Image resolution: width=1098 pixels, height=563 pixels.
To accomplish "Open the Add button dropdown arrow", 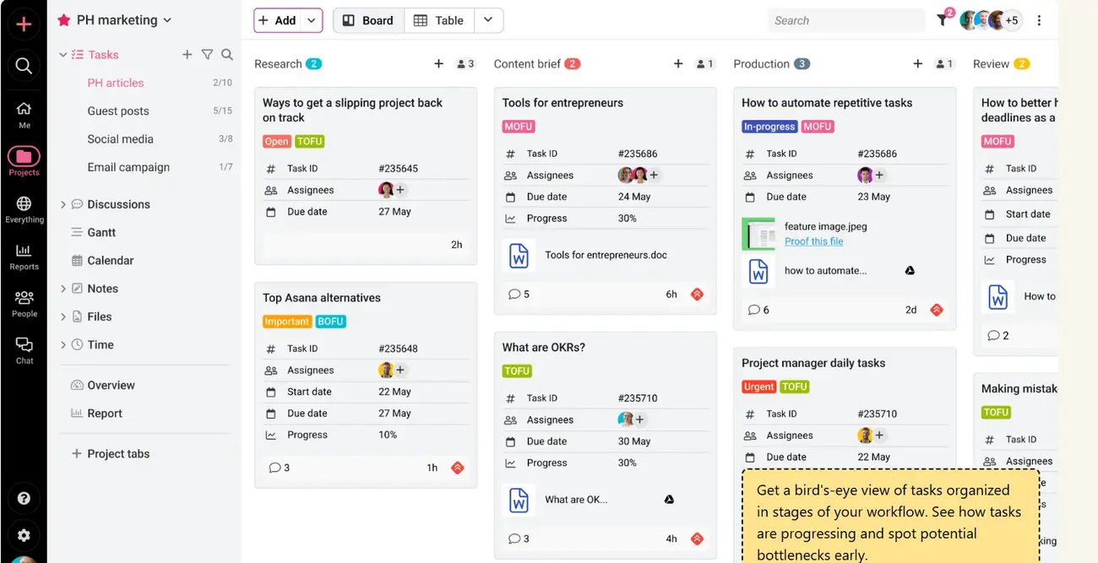I will [x=309, y=20].
